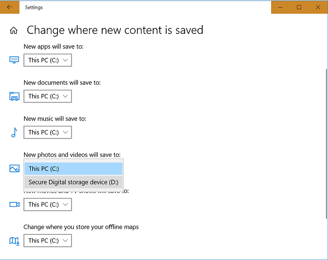Expand the new documents save location dropdown

coord(48,96)
